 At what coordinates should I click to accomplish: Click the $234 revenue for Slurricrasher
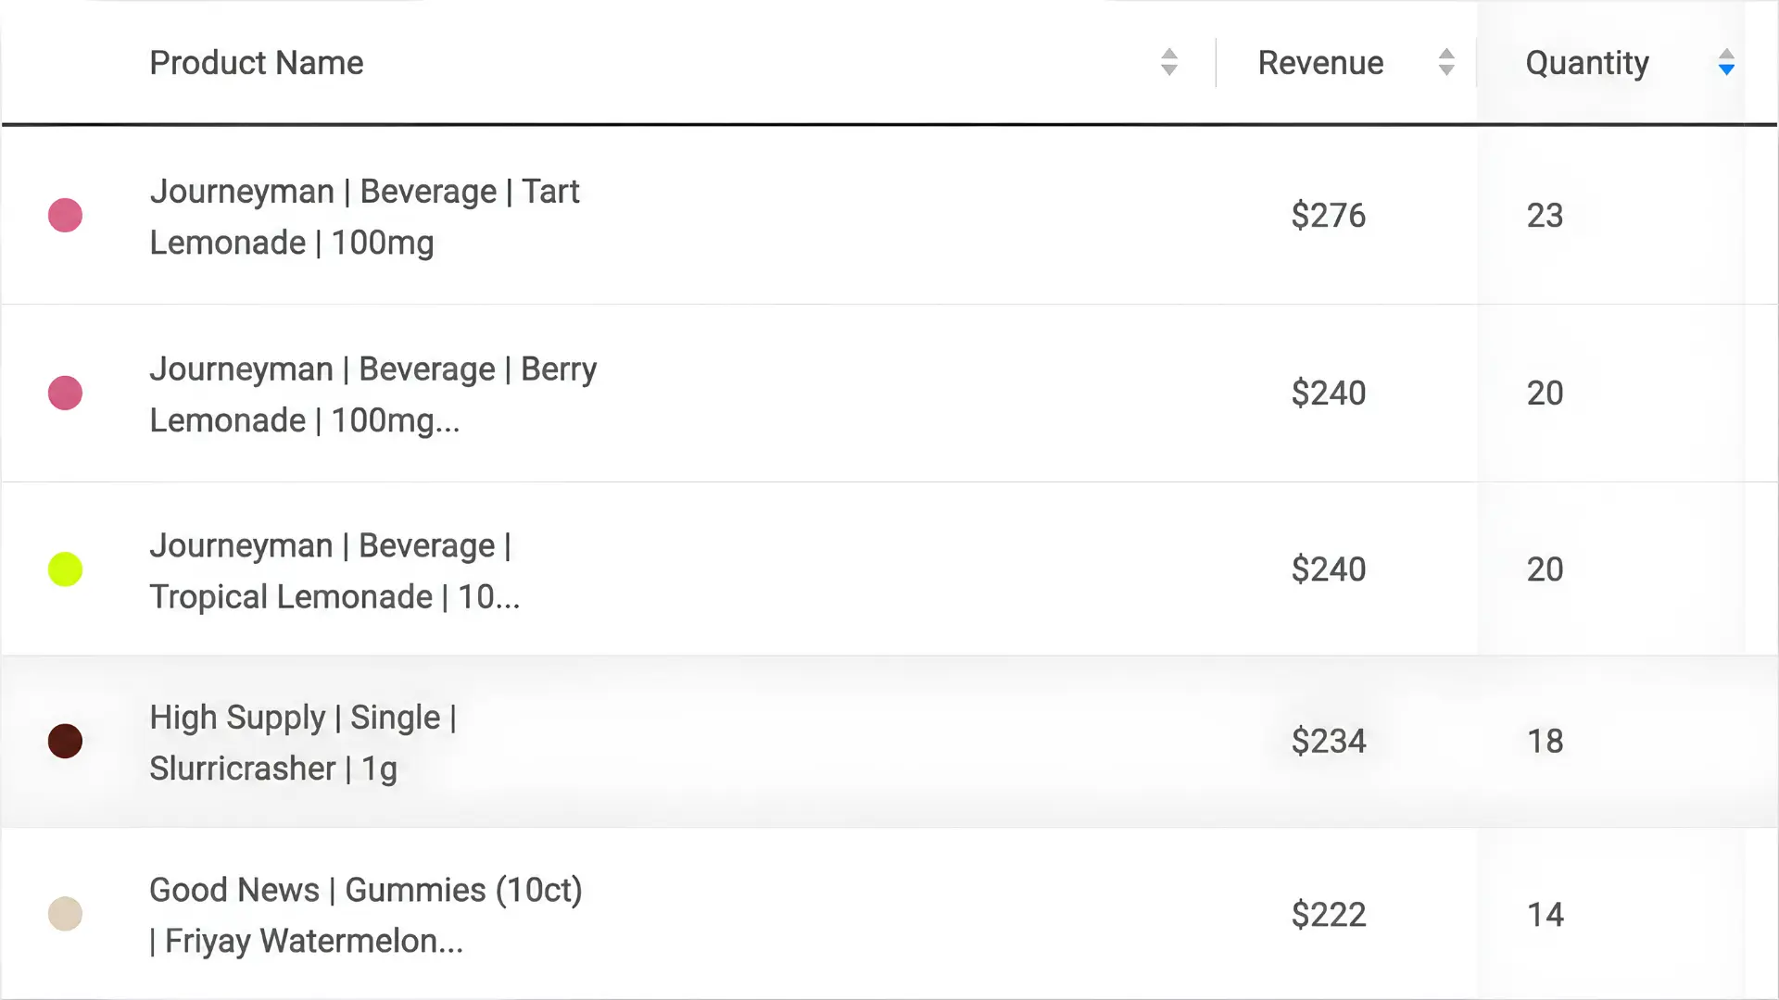[x=1329, y=742]
